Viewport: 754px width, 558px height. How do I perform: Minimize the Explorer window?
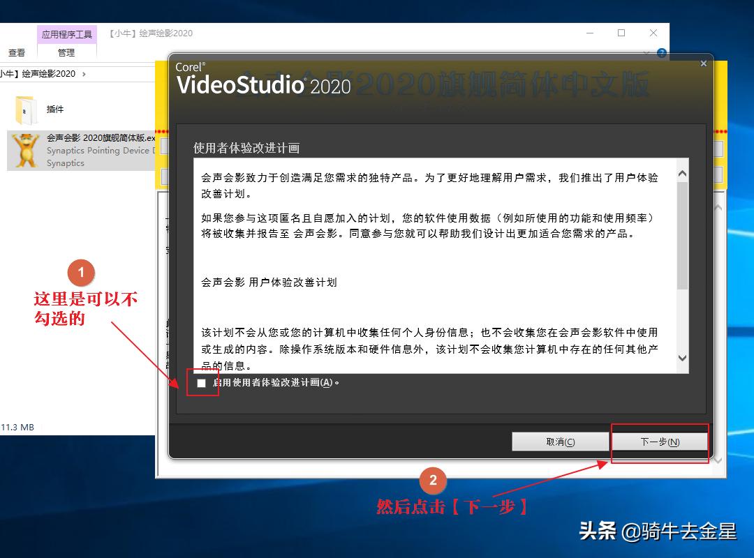590,33
